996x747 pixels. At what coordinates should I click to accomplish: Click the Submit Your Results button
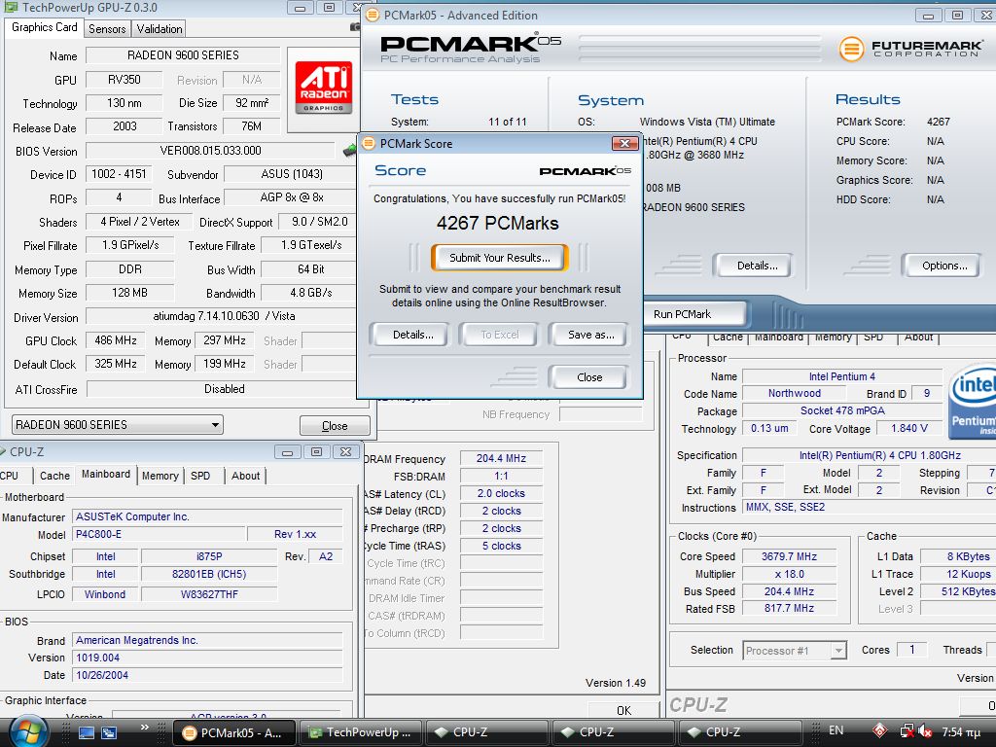click(x=499, y=257)
